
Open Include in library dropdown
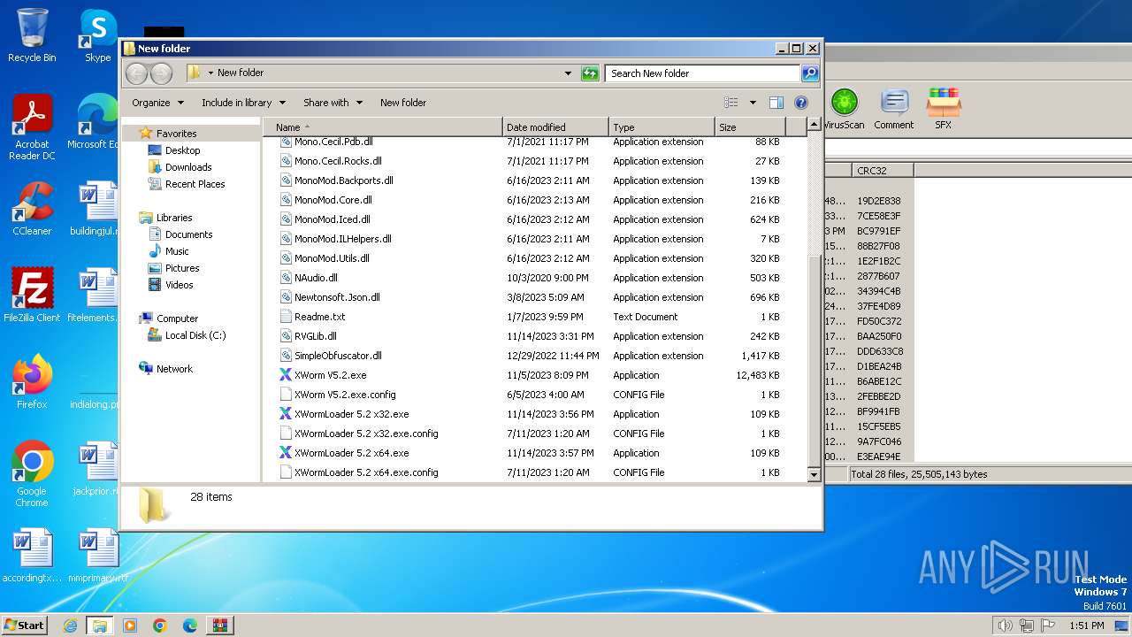(x=243, y=103)
